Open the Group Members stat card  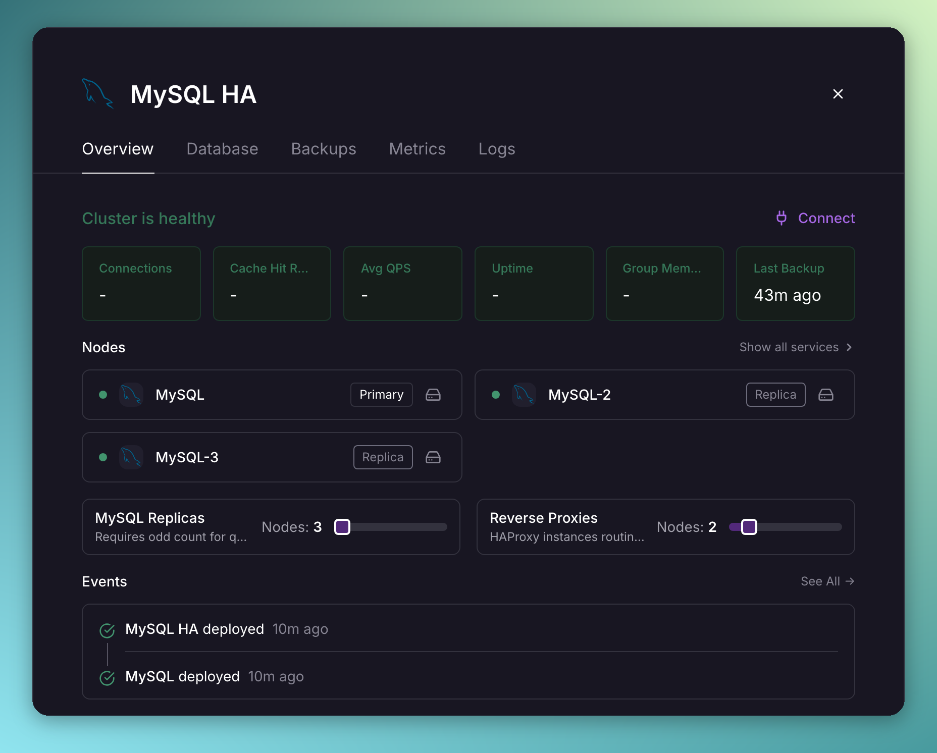(665, 284)
